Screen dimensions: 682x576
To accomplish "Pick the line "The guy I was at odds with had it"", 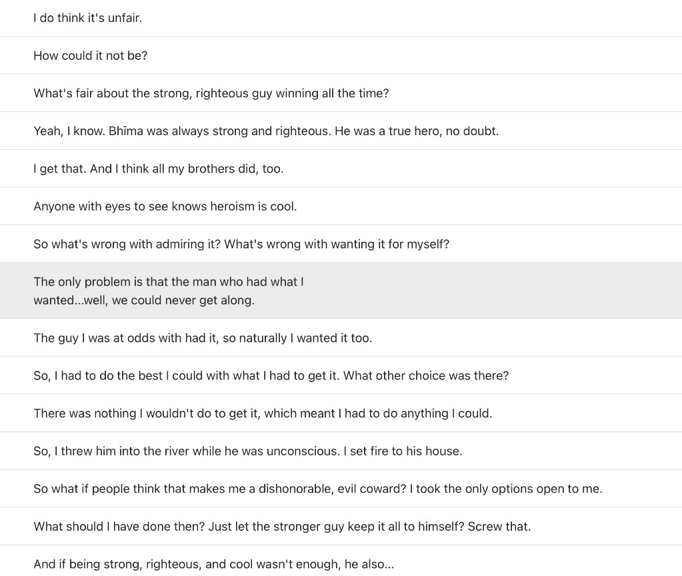I will tap(341, 338).
